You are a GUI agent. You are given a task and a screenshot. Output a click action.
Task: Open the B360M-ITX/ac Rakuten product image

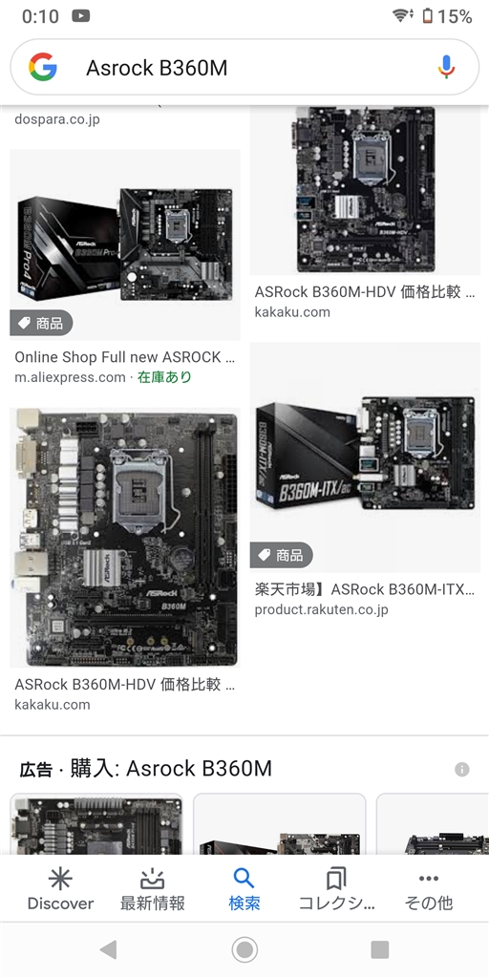[365, 457]
